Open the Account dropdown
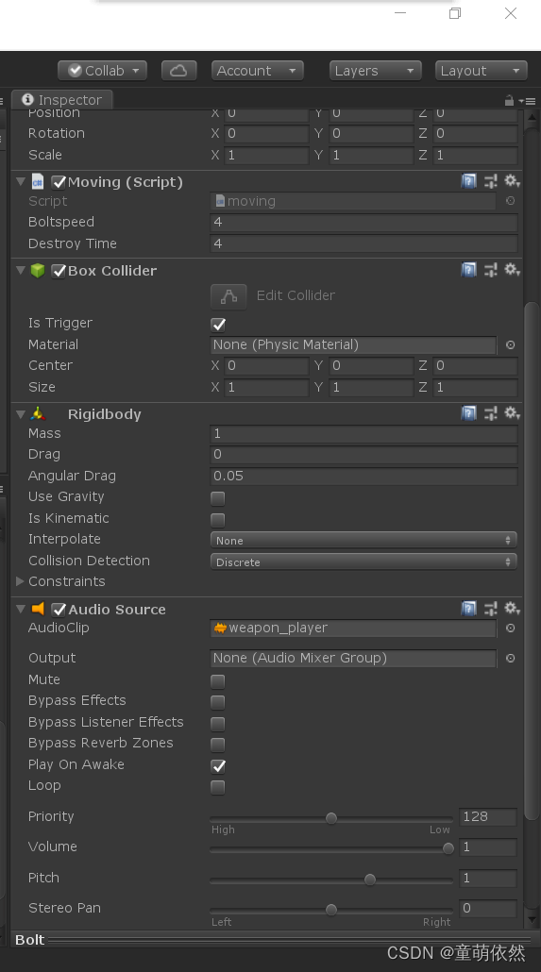Viewport: 541px width, 972px height. (258, 71)
